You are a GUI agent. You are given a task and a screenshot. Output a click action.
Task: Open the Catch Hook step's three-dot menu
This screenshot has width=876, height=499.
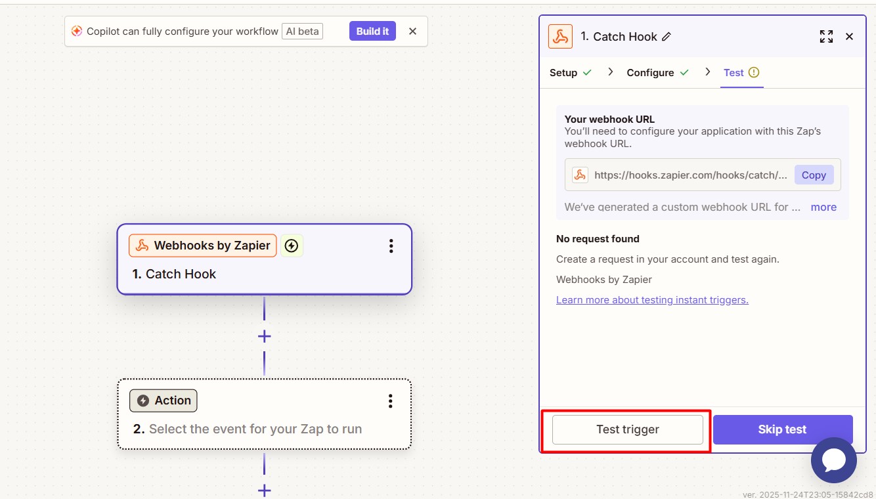pyautogui.click(x=391, y=246)
